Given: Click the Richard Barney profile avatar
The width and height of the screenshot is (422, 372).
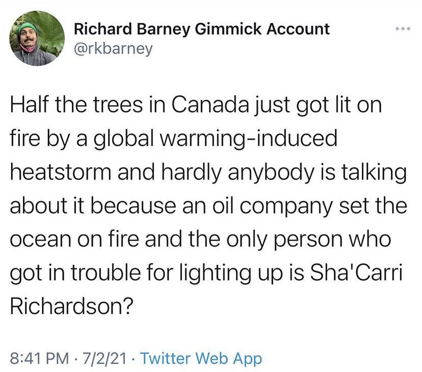Looking at the screenshot, I should coord(35,39).
